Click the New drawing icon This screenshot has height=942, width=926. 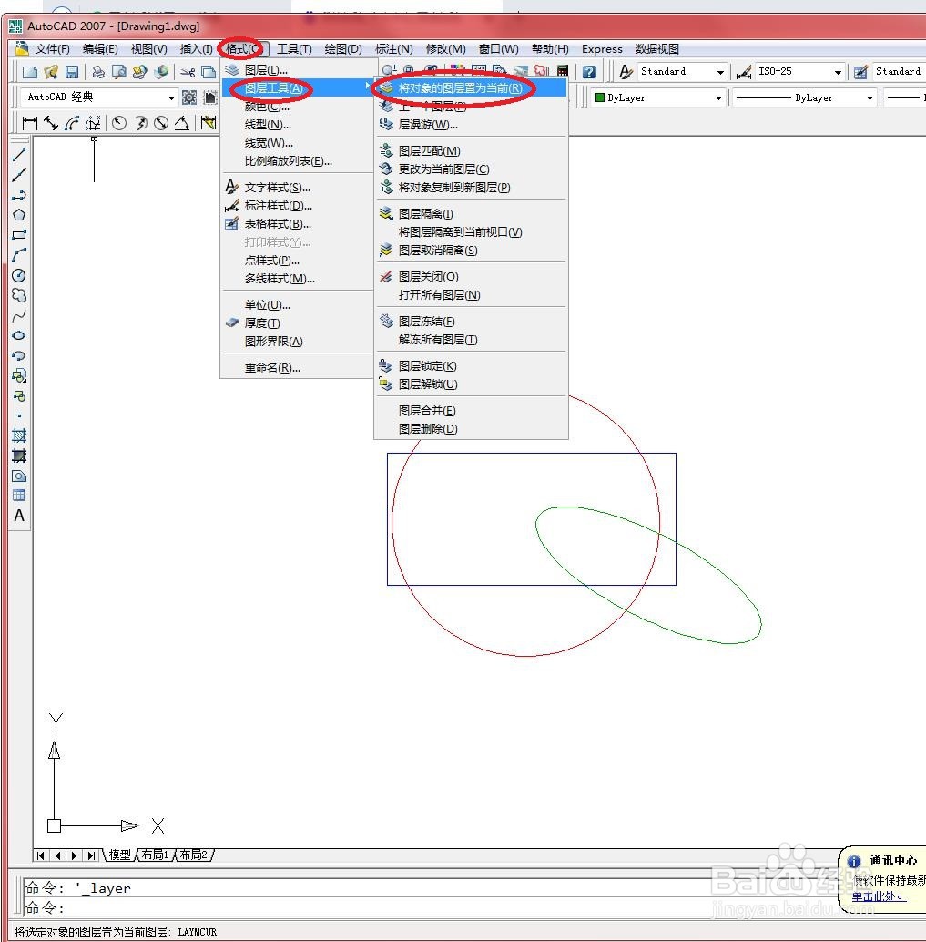coord(29,72)
